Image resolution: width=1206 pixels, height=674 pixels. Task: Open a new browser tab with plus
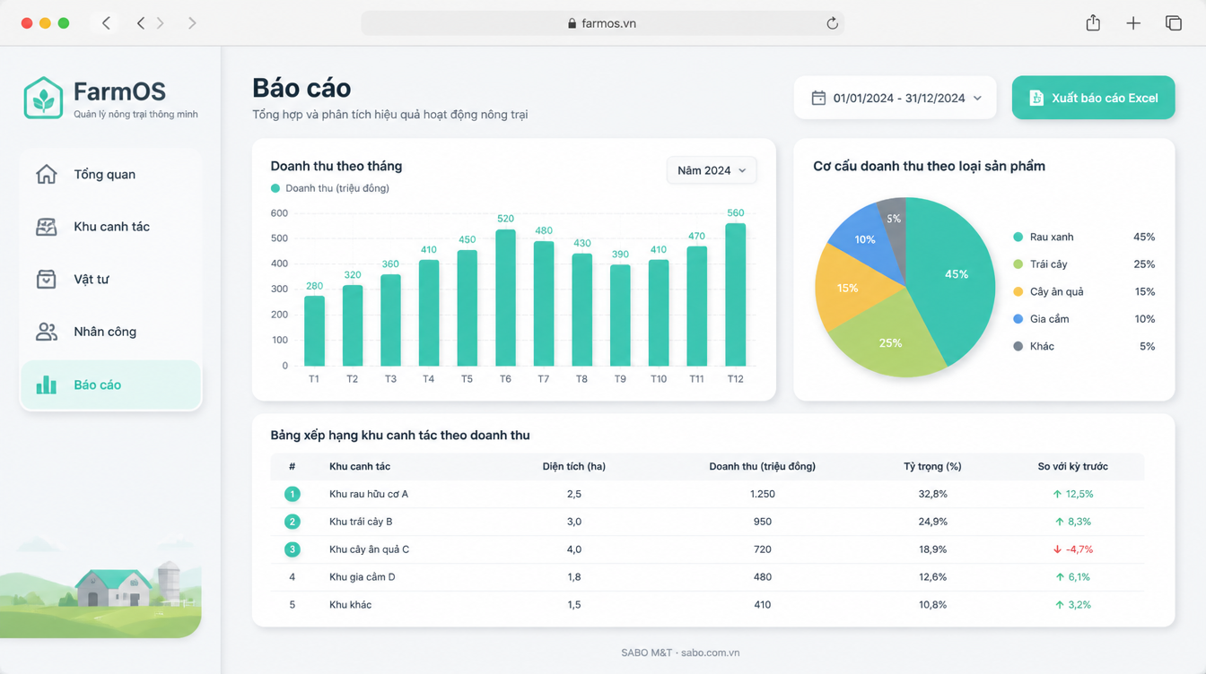[x=1133, y=23]
